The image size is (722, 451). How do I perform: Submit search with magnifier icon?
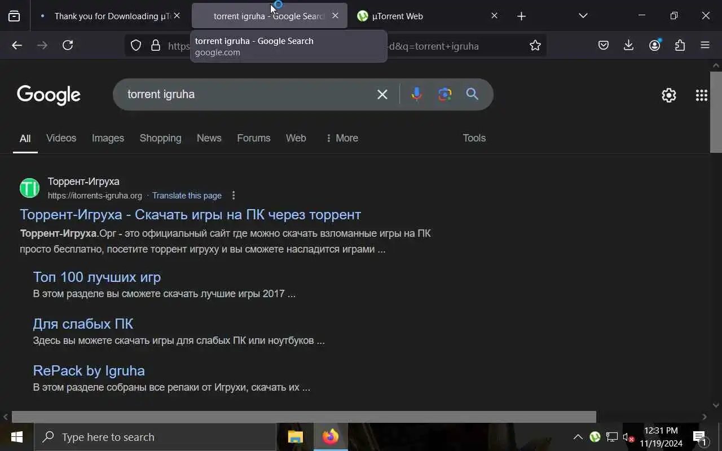click(473, 94)
